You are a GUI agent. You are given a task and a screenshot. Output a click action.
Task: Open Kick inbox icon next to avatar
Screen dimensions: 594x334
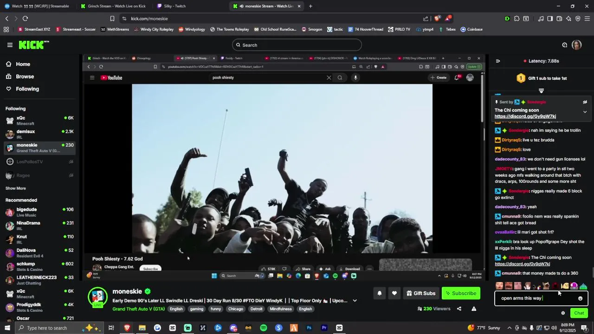click(x=565, y=45)
